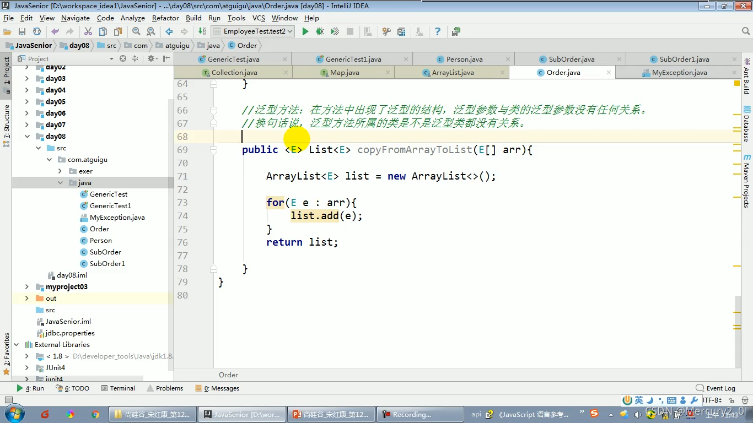Screen dimensions: 753x423
Task: Click the Scroll from Source target icon
Action: coord(123,58)
